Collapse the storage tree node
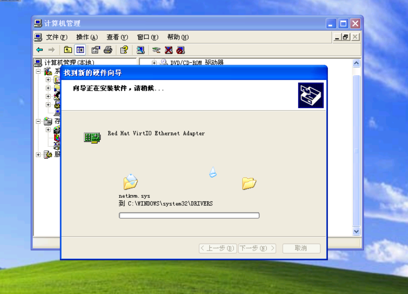 click(x=38, y=121)
